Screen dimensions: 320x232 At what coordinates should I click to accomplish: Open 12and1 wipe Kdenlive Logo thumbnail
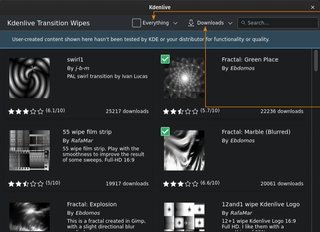[184, 217]
